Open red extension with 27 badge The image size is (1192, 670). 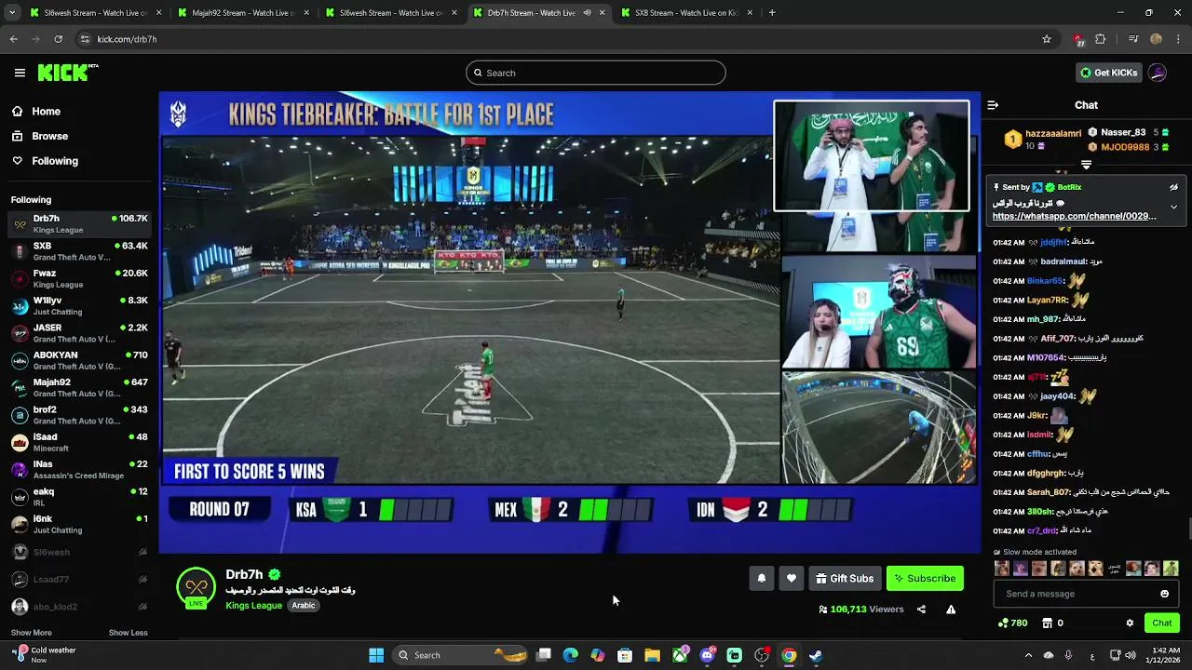1078,39
